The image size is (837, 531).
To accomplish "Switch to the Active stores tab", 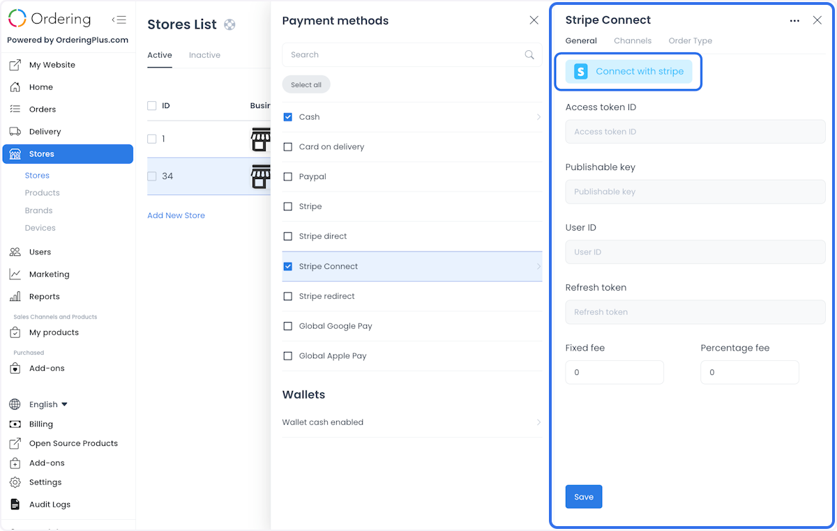I will click(160, 55).
